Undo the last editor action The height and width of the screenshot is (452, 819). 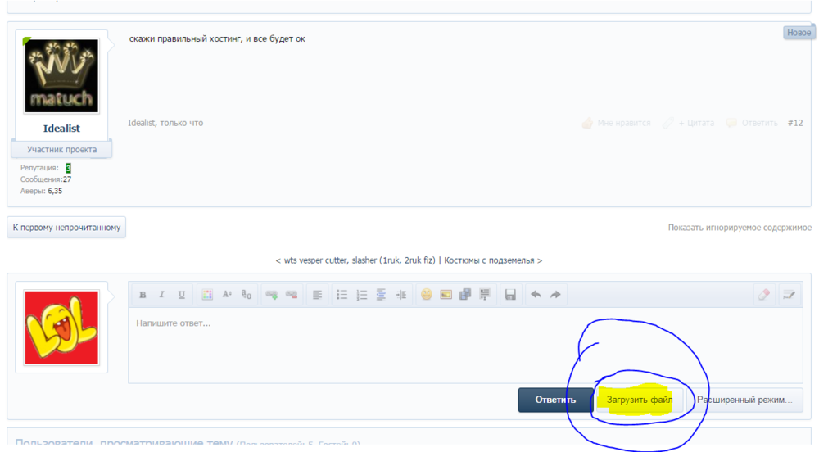pos(536,295)
